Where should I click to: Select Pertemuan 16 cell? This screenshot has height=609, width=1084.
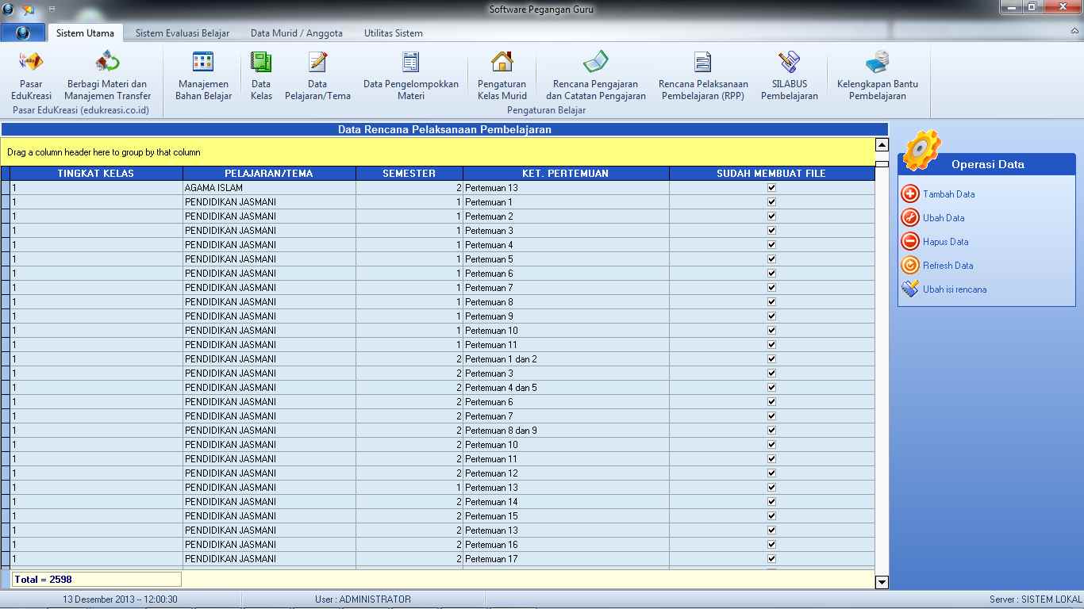point(566,545)
